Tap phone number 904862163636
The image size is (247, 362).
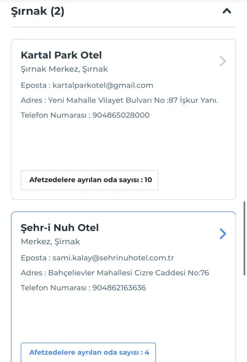(119, 288)
